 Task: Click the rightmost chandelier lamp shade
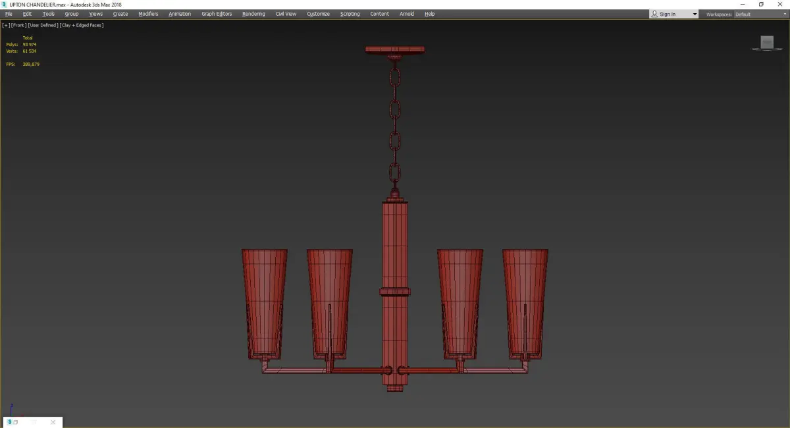(x=525, y=303)
